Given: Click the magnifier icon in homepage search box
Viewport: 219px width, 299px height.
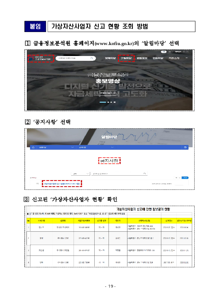Looking at the screenshot, I should tap(92, 58).
